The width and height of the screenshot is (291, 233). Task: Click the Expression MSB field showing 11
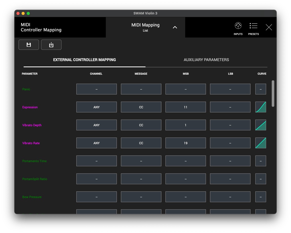click(185, 107)
